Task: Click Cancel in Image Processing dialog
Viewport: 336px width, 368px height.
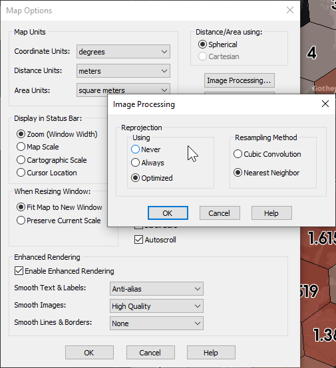Action: tap(220, 213)
